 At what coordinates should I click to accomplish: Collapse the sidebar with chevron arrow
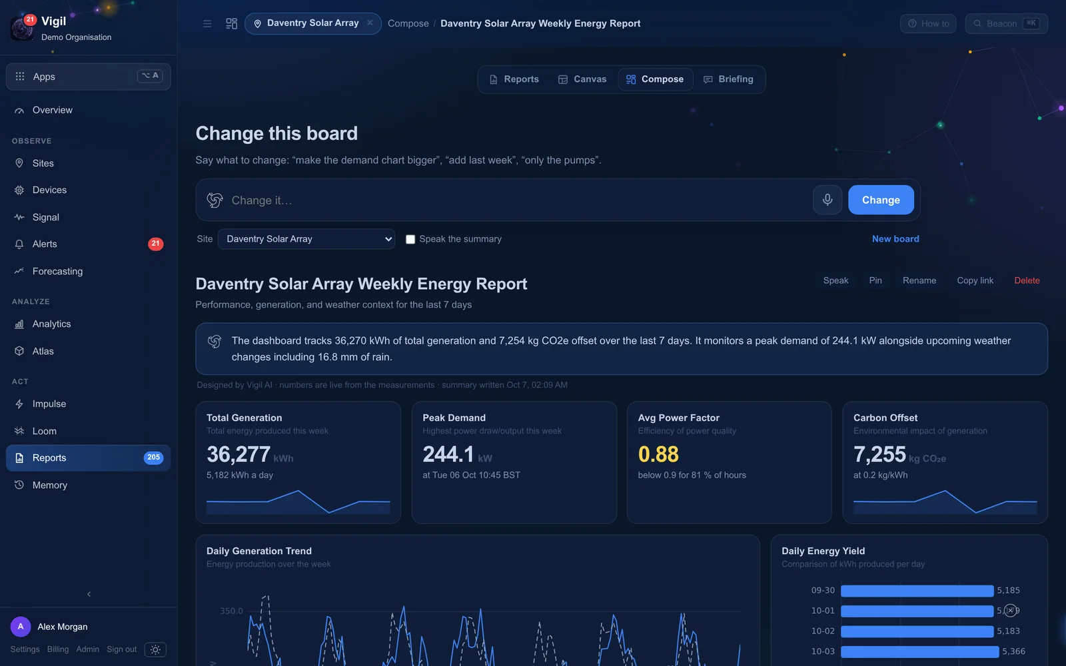tap(89, 594)
